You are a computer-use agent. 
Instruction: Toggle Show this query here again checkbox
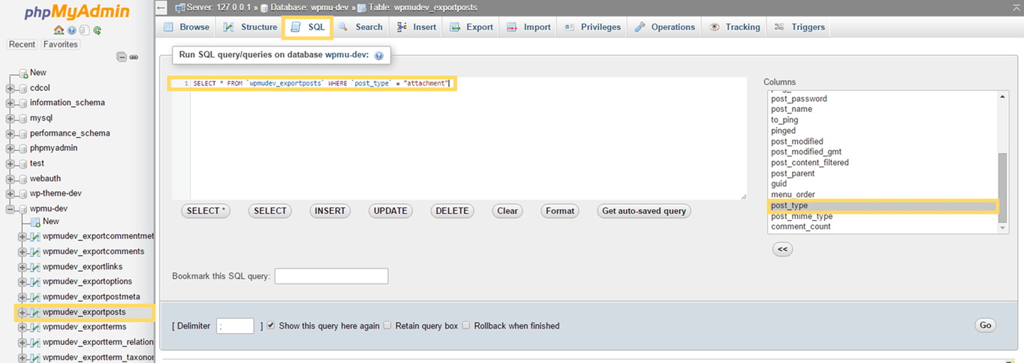[272, 325]
